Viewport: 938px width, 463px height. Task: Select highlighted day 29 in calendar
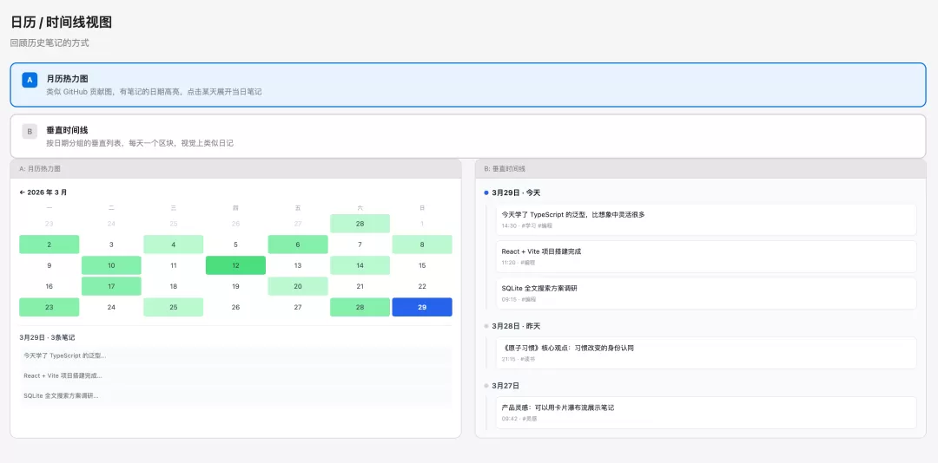coord(422,307)
